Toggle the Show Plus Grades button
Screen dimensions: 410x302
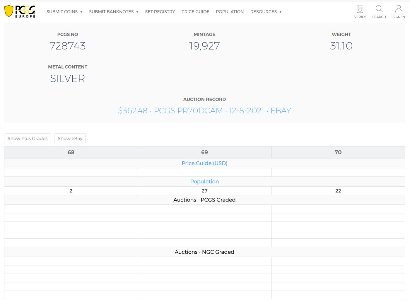pos(28,139)
